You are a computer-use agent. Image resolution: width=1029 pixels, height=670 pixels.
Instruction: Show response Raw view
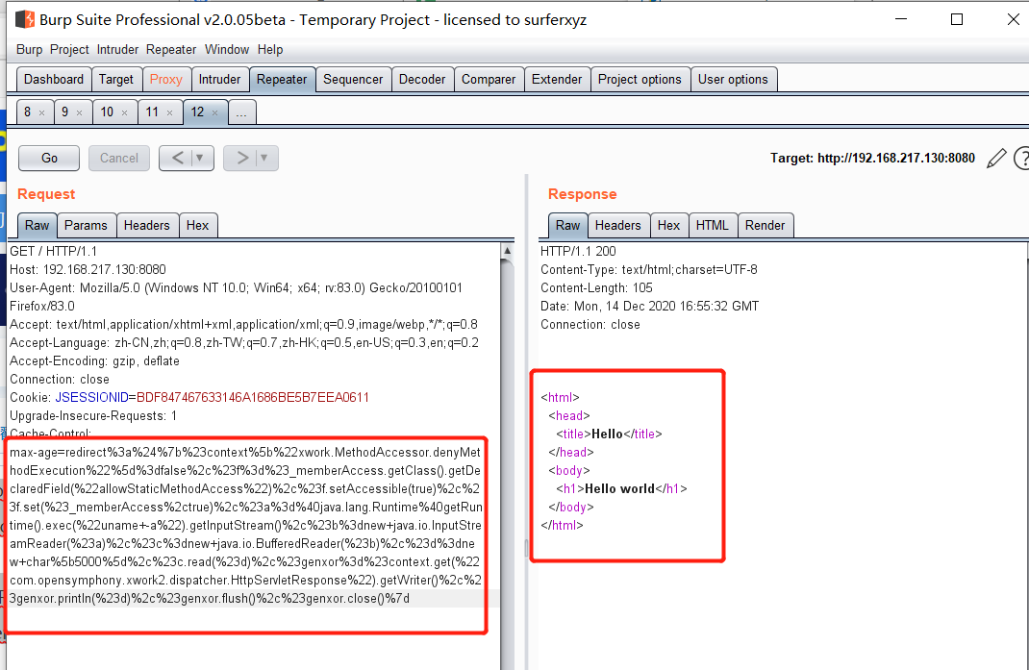click(x=567, y=225)
